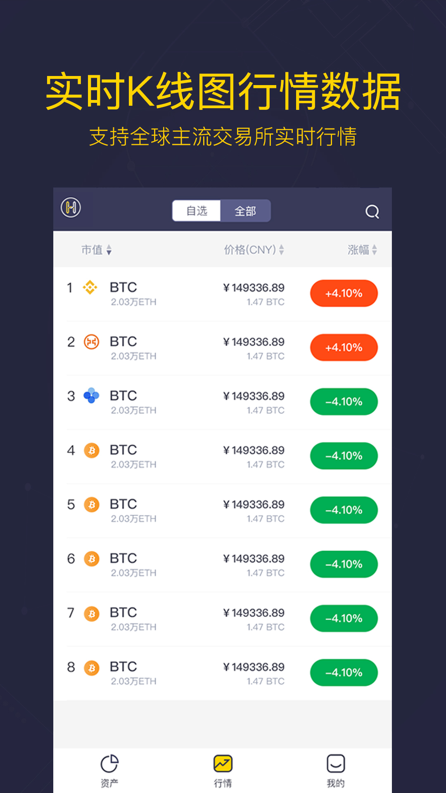
Task: Sort list by 涨幅 change percentage
Action: coord(362,250)
